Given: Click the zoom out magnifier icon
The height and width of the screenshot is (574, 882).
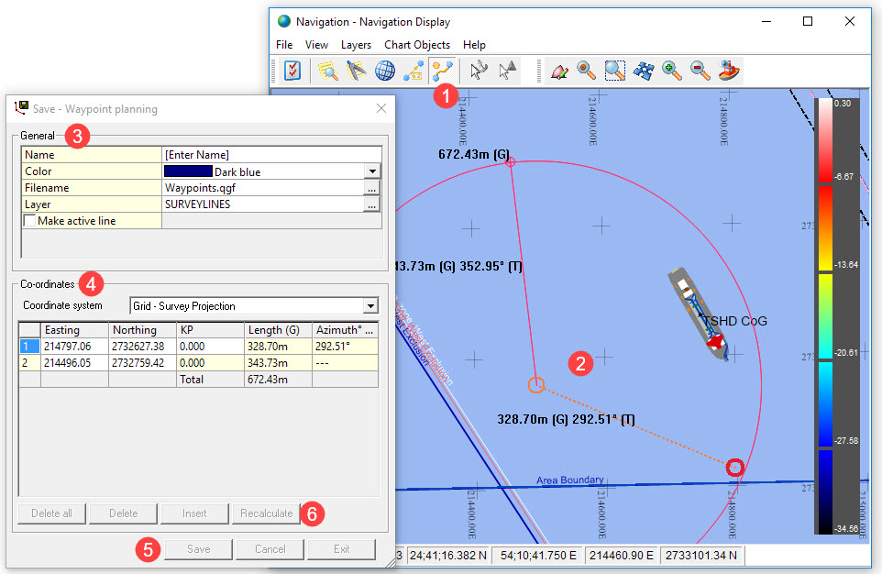Looking at the screenshot, I should pyautogui.click(x=700, y=71).
